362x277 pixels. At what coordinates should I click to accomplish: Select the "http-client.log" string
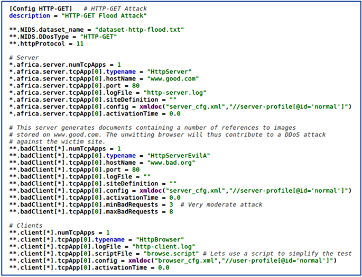[163, 247]
